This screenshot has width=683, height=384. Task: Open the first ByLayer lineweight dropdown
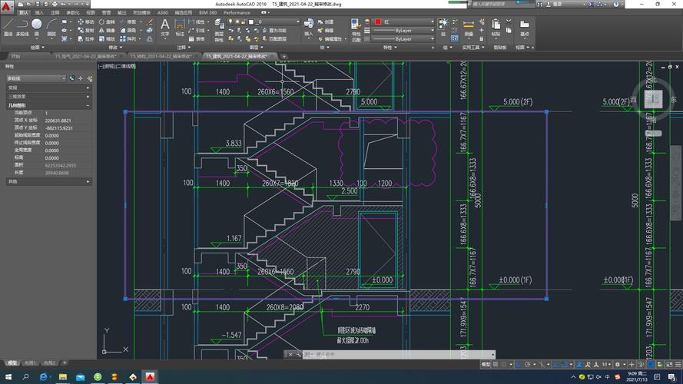404,31
